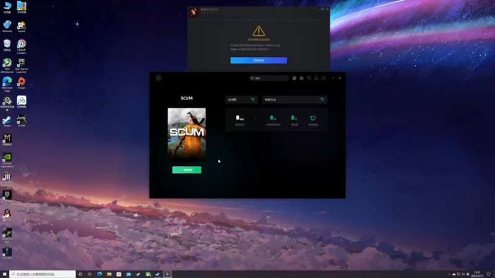
Task: Open the notification bell in accelerator
Action: pos(316,78)
